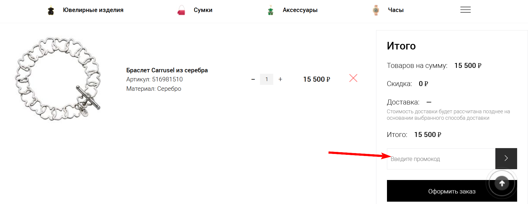Viewport: 528px width, 204px height.
Task: Click the Оформить заказ button
Action: 452,191
